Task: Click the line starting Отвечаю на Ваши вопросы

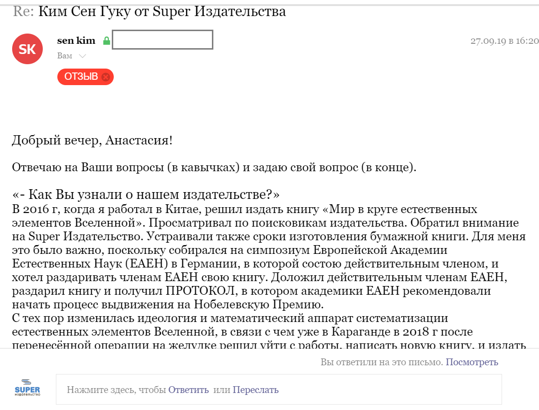Action: tap(214, 168)
